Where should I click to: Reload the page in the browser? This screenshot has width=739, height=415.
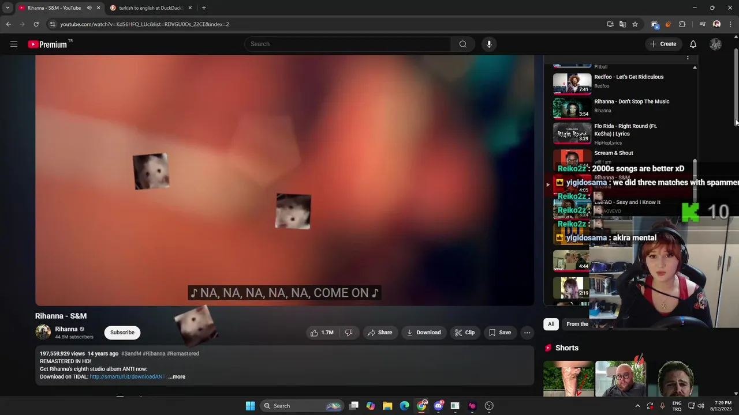(x=36, y=24)
